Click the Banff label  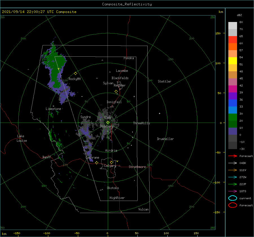(47, 157)
